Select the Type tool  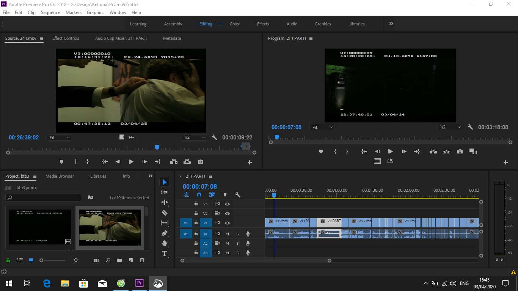[x=165, y=253]
